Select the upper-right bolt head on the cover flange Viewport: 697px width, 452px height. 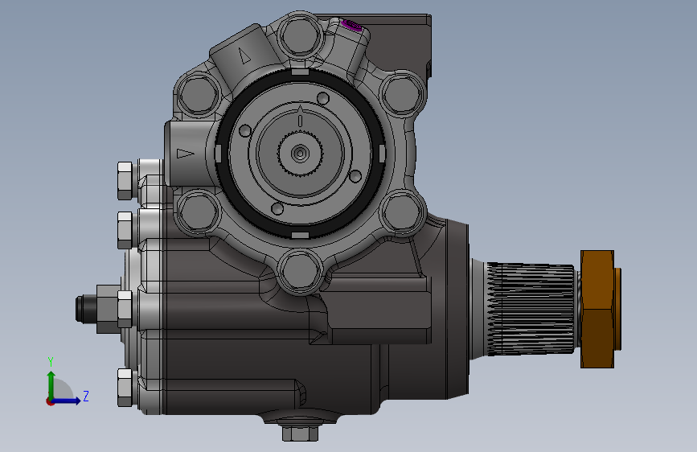coord(402,94)
